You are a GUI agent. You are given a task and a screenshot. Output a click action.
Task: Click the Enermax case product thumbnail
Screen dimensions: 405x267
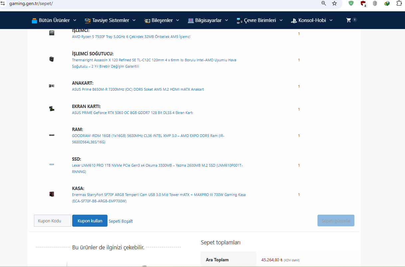[x=52, y=194]
